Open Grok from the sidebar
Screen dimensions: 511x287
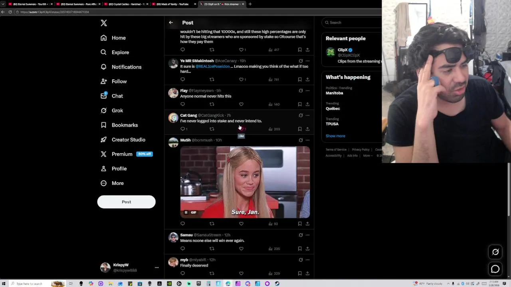(112, 110)
